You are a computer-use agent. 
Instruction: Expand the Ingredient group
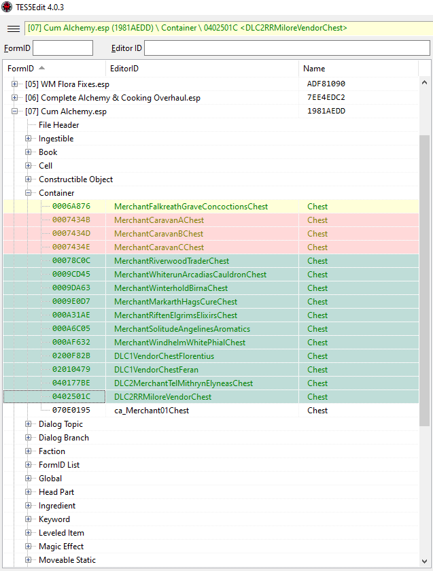[28, 506]
